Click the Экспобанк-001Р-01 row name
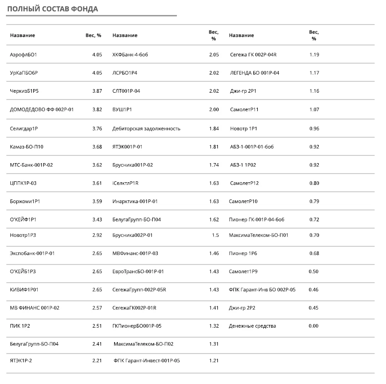This screenshot has width=386, height=384. tap(32, 253)
